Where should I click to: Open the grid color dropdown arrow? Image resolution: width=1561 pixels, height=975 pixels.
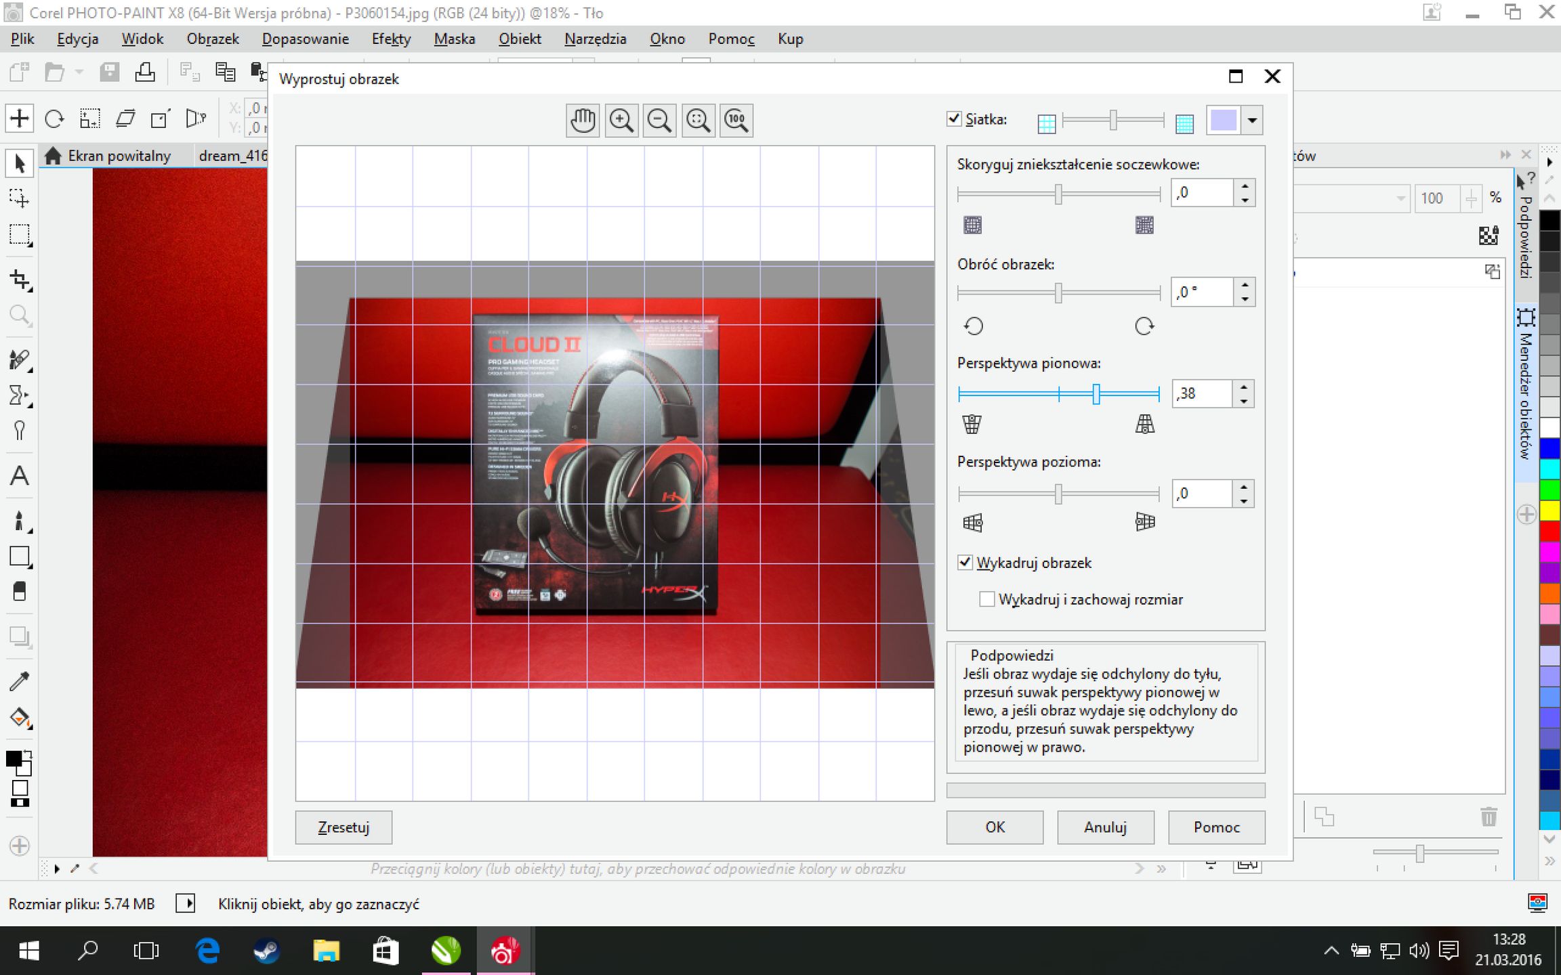coord(1252,121)
